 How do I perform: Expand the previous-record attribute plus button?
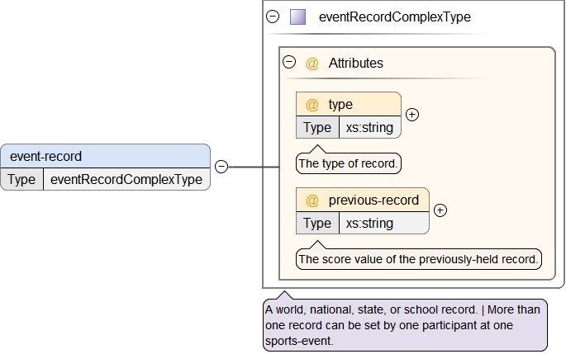point(440,210)
